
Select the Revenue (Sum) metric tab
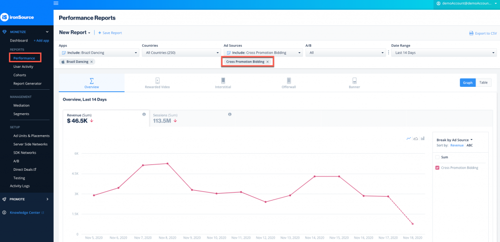tap(106, 118)
